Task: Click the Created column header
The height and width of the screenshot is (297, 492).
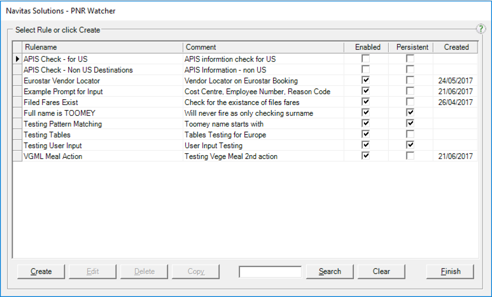Action: pyautogui.click(x=456, y=47)
